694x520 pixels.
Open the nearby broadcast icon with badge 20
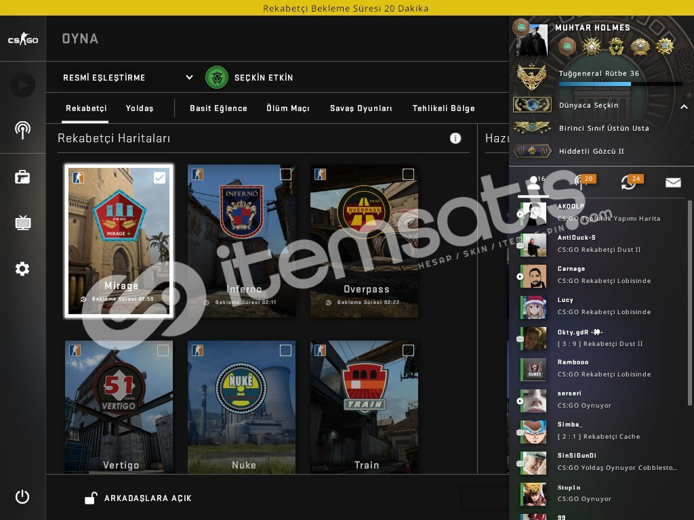point(584,181)
